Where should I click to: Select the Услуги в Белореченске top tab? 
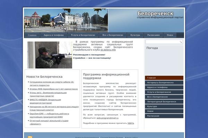[x=83, y=35]
